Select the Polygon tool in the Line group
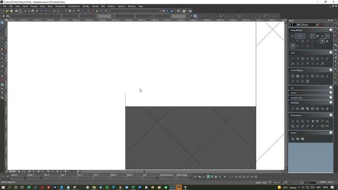Viewport: 338px width, 190px height. point(303,59)
